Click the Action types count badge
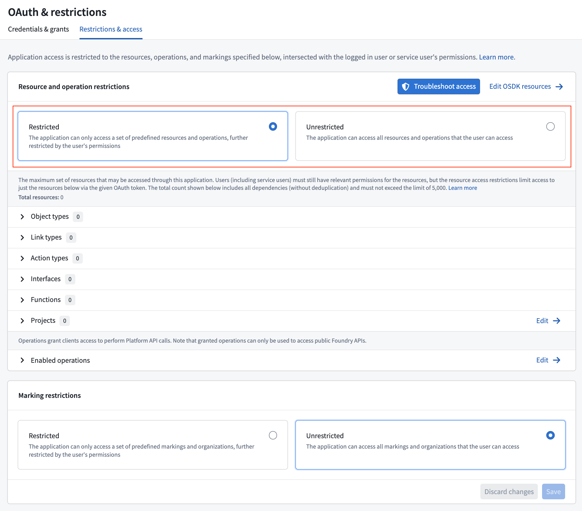582x511 pixels. click(77, 258)
